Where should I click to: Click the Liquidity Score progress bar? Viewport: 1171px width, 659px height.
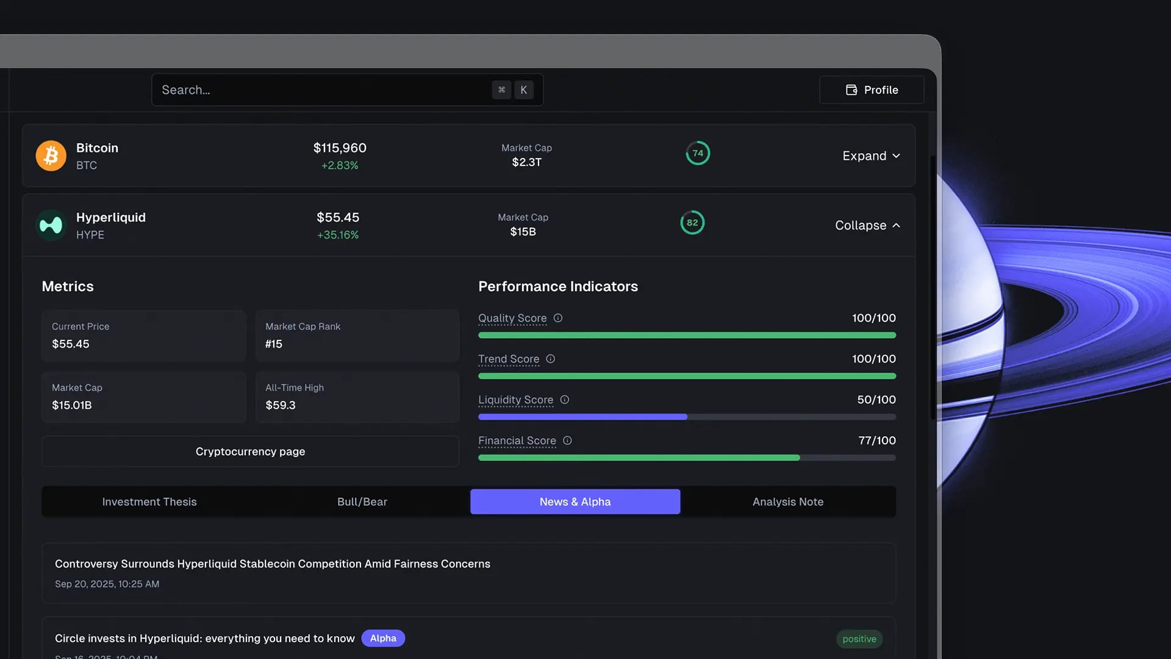[x=687, y=417]
